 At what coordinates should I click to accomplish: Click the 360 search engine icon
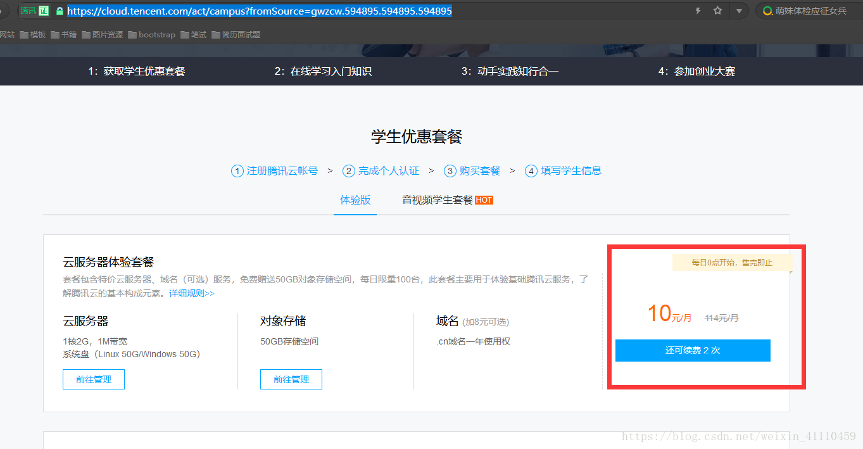point(767,11)
